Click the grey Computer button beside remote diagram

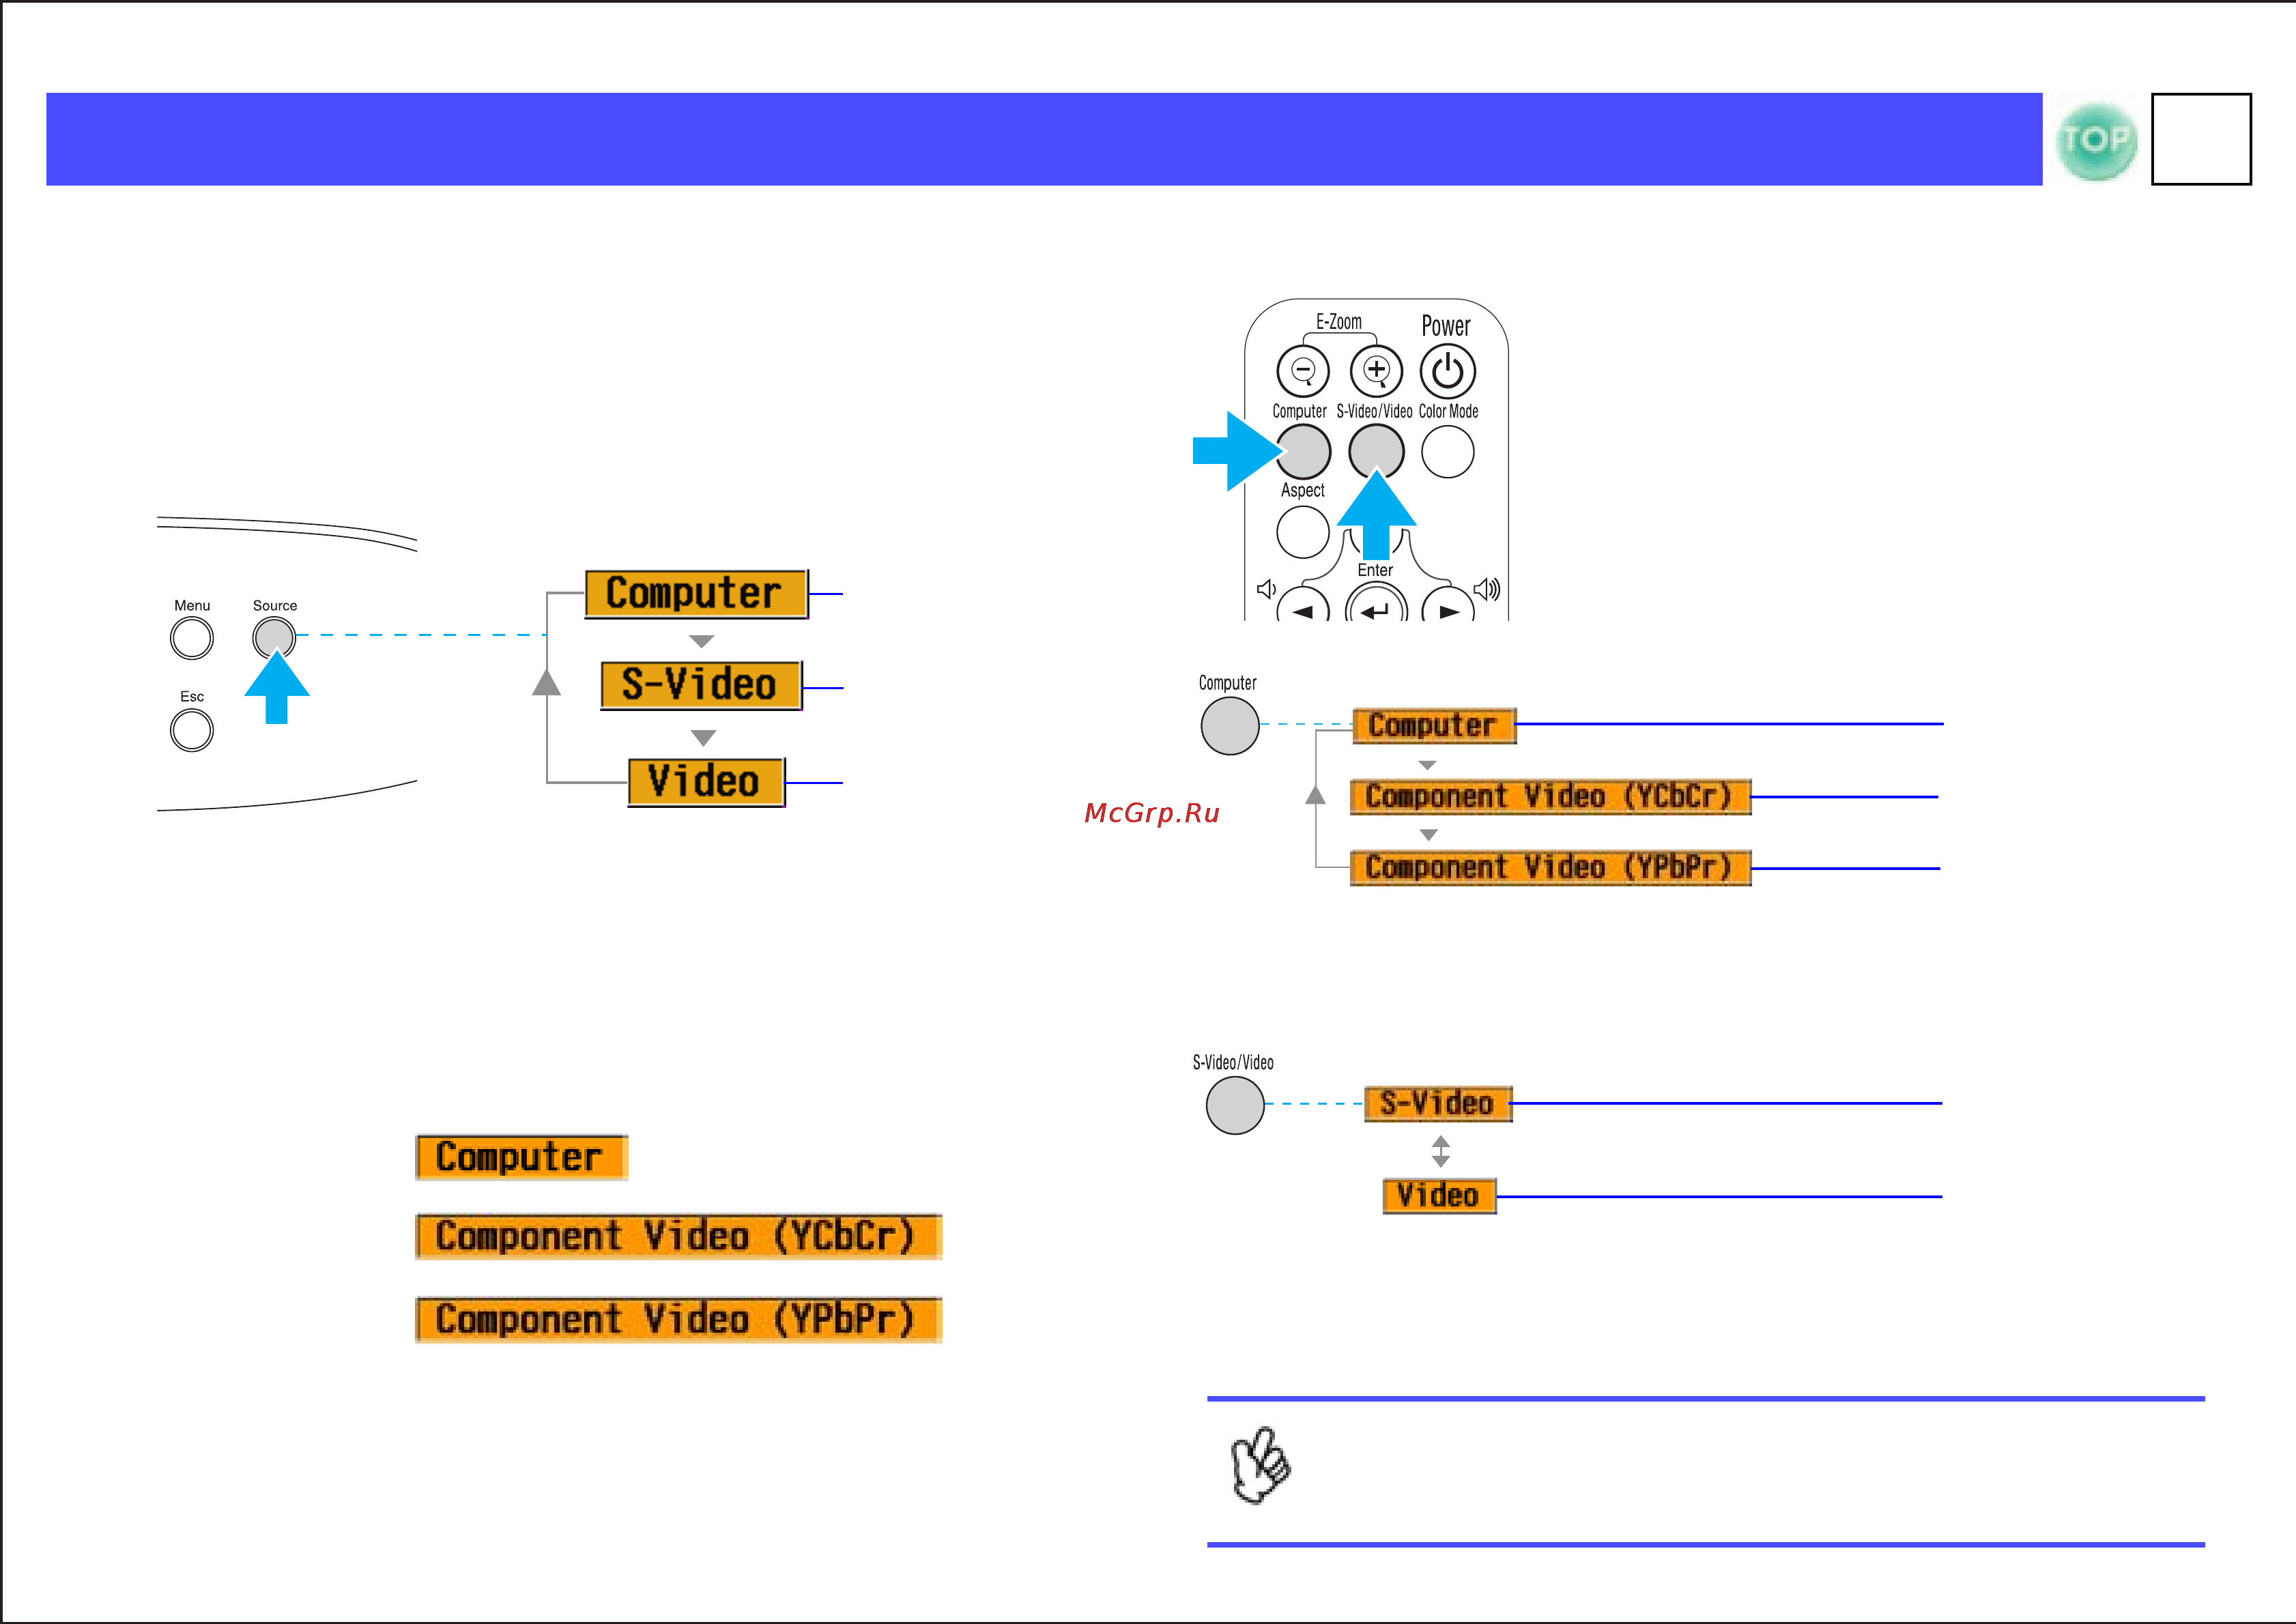1229,725
